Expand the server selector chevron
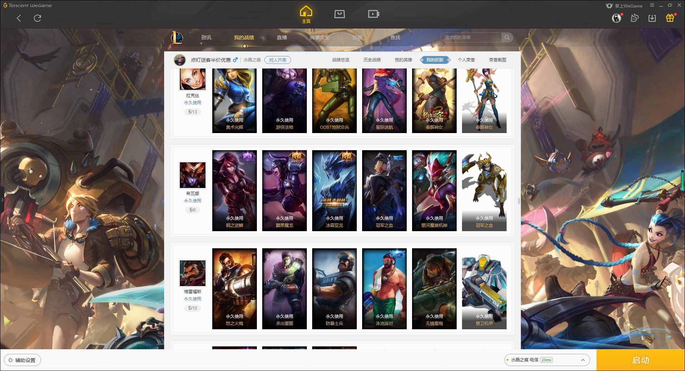 583,360
